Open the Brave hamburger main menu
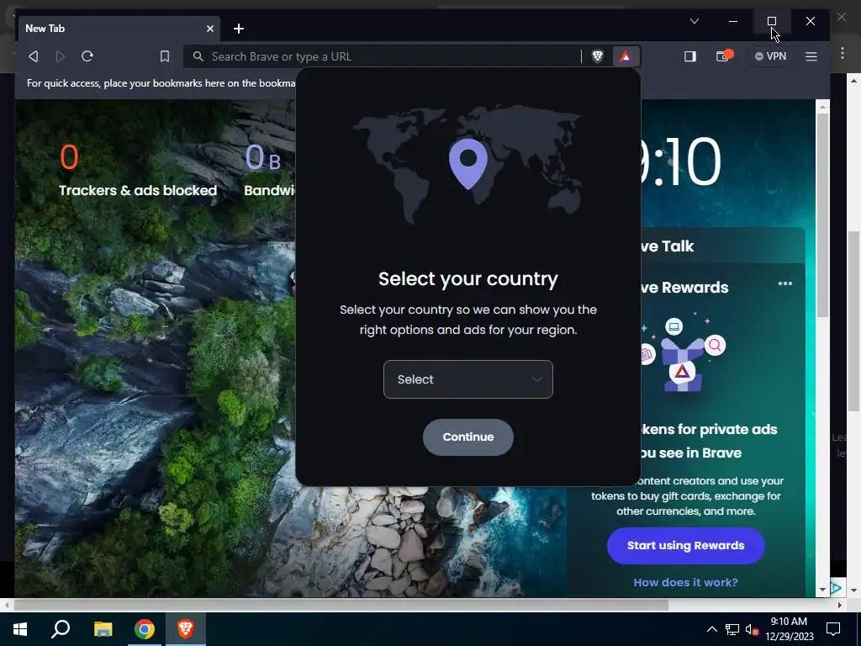861x646 pixels. coord(811,56)
